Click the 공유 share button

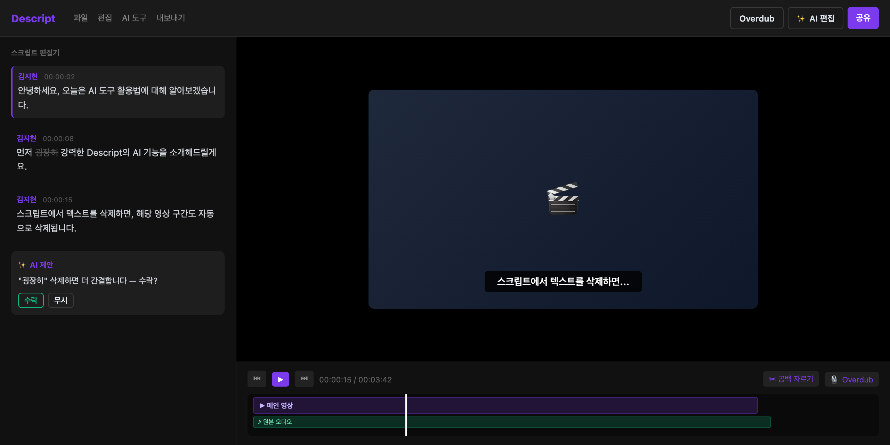tap(863, 18)
